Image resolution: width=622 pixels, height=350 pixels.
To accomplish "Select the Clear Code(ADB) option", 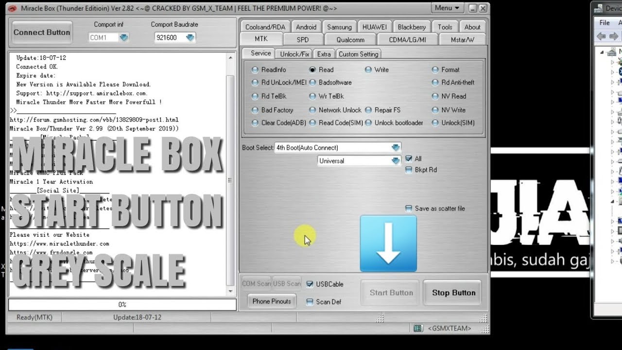I will pyautogui.click(x=255, y=123).
